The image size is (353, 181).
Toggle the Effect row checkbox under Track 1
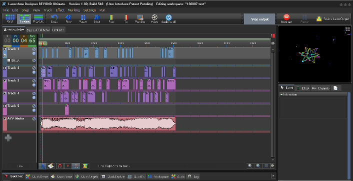click(x=9, y=60)
